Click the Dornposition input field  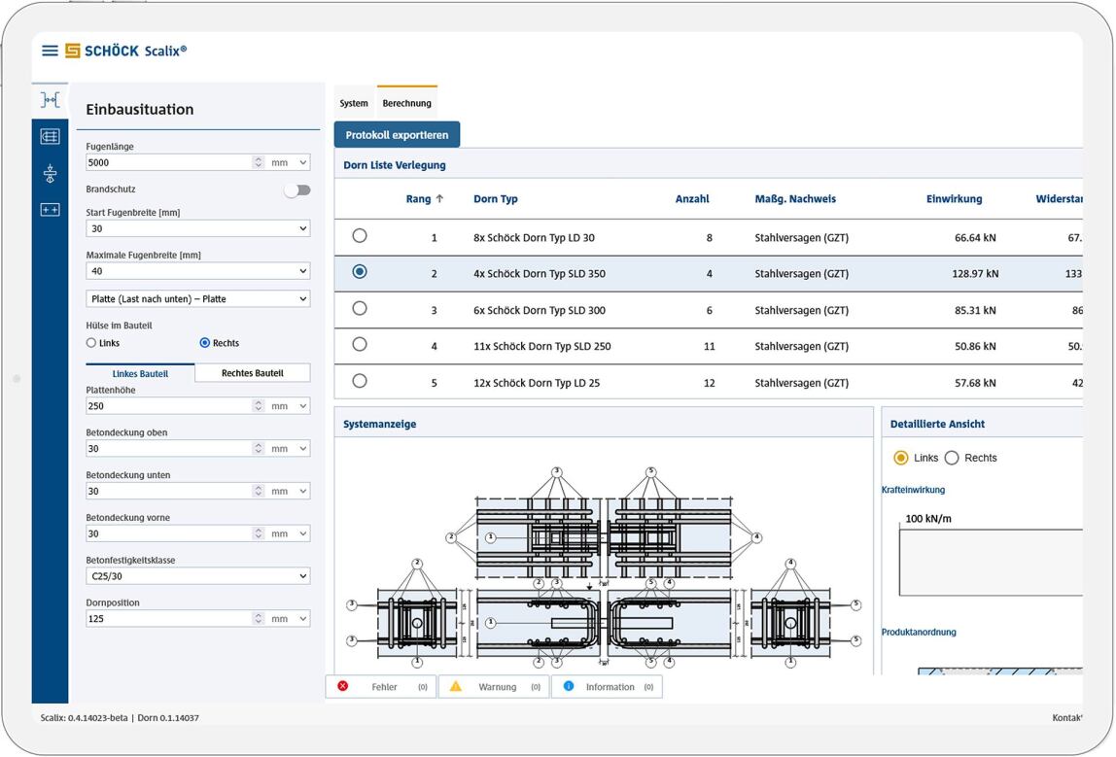(x=169, y=618)
